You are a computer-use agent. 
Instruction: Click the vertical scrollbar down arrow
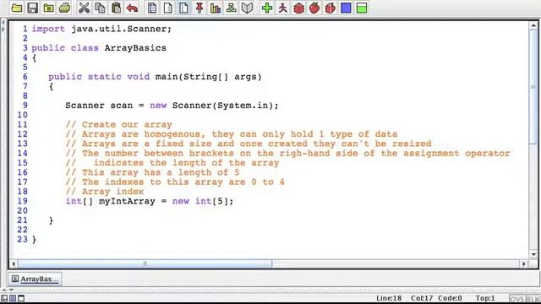pos(533,254)
